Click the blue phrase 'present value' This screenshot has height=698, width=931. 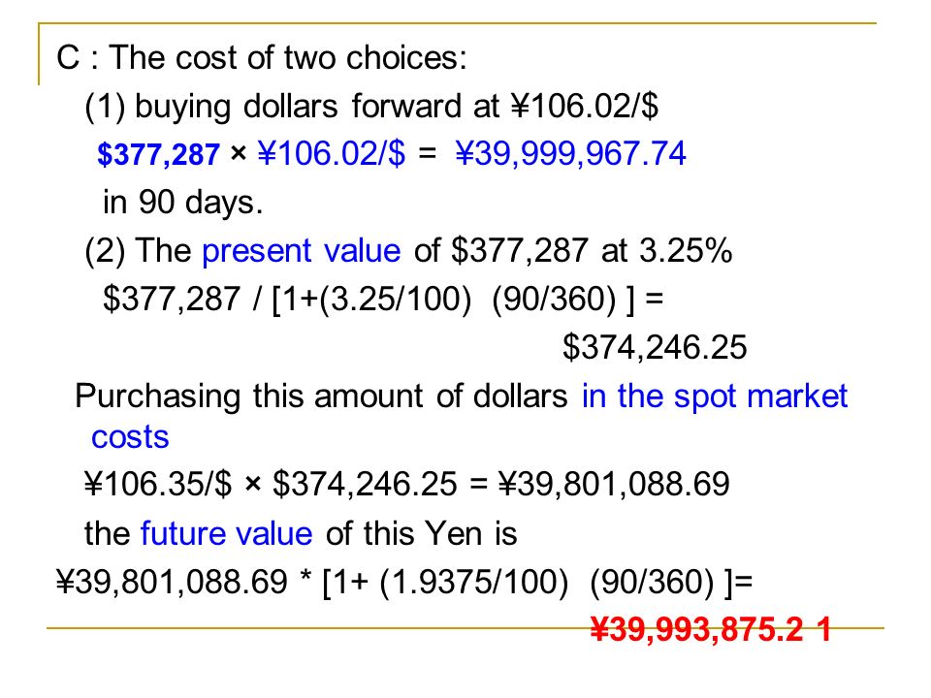(x=302, y=251)
